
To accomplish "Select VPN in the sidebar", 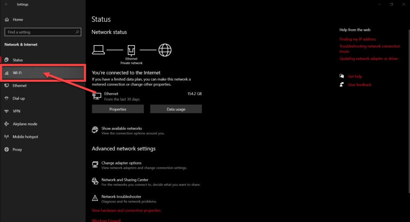I will (43, 111).
